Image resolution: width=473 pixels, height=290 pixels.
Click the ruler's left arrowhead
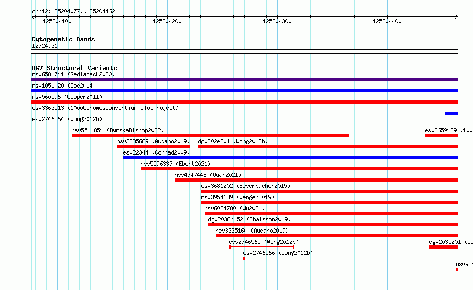pos(33,16)
